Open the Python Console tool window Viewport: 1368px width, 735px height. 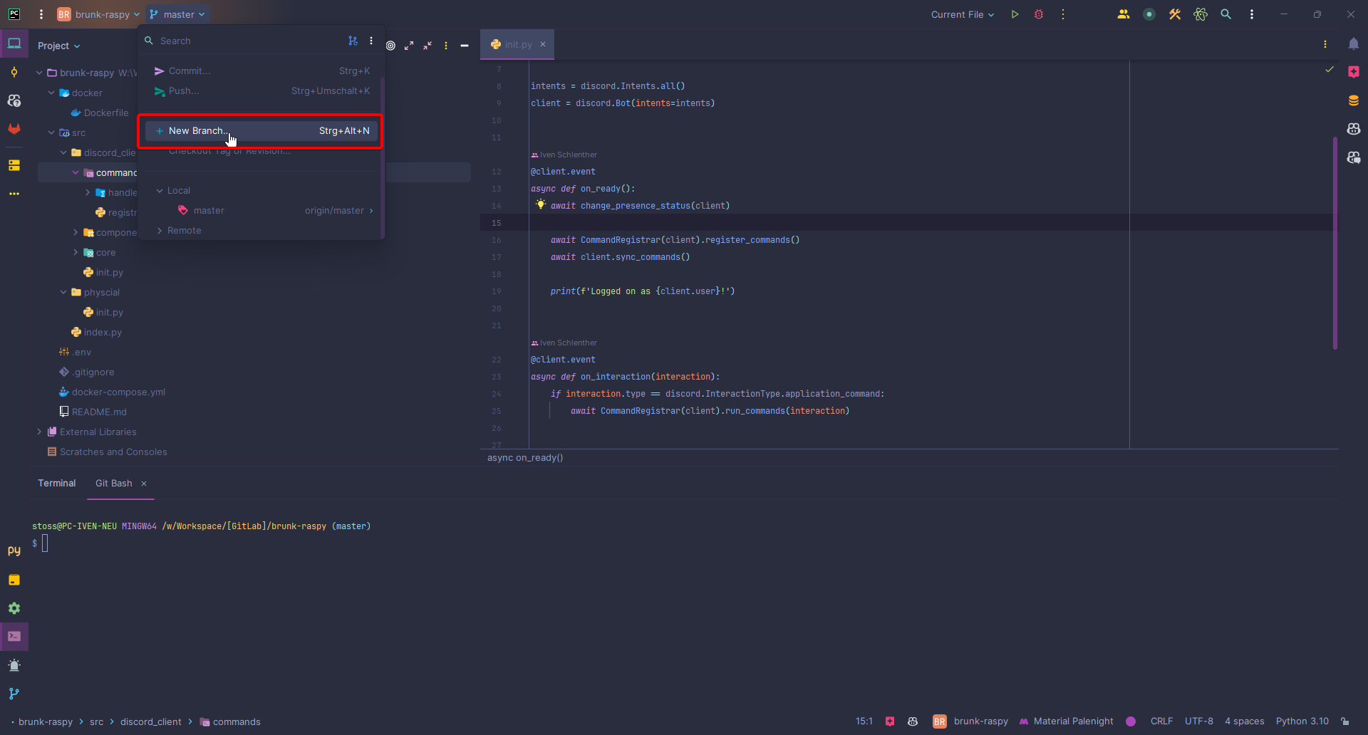click(x=14, y=551)
